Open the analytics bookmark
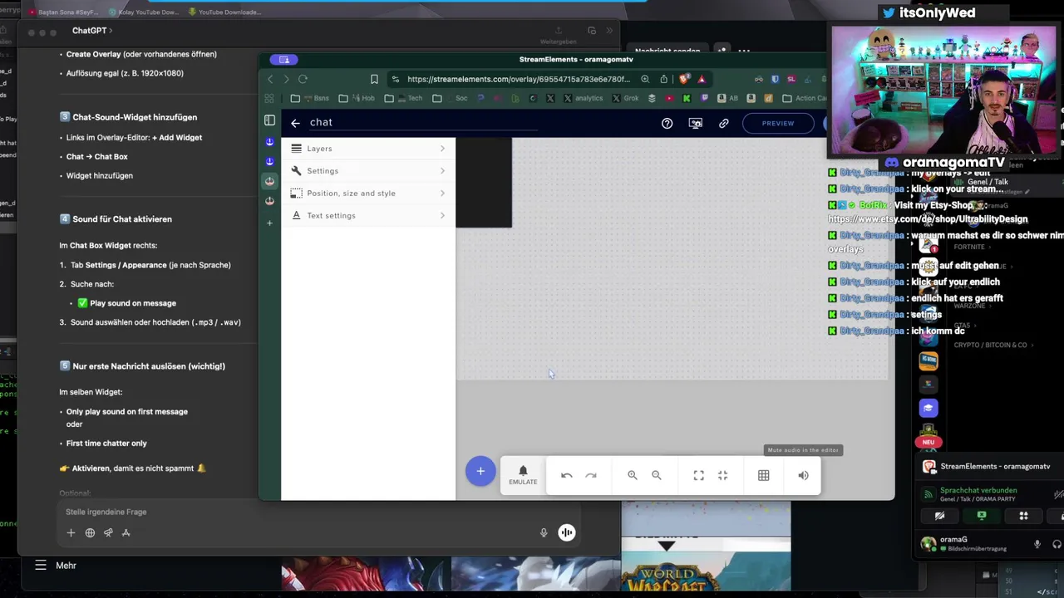 click(584, 98)
